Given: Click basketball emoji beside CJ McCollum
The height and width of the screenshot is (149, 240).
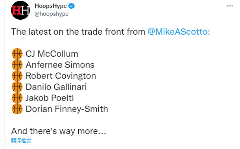Looking at the screenshot, I should (x=17, y=54).
